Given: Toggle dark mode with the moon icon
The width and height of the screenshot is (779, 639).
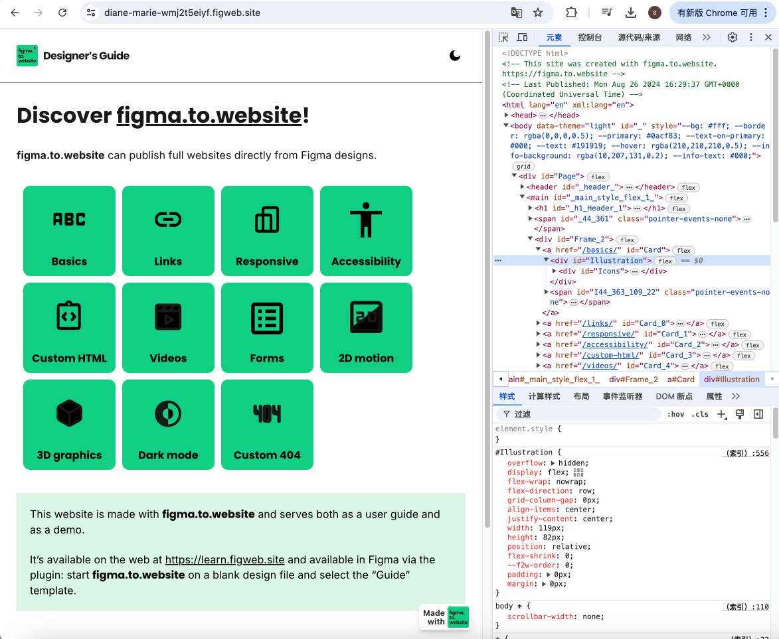Looking at the screenshot, I should (455, 56).
